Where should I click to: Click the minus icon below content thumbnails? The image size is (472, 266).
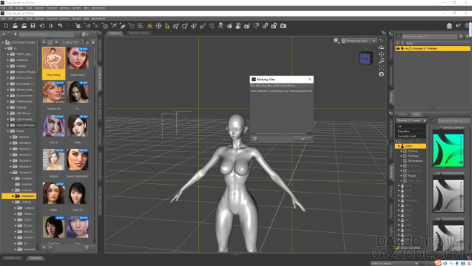pyautogui.click(x=50, y=247)
